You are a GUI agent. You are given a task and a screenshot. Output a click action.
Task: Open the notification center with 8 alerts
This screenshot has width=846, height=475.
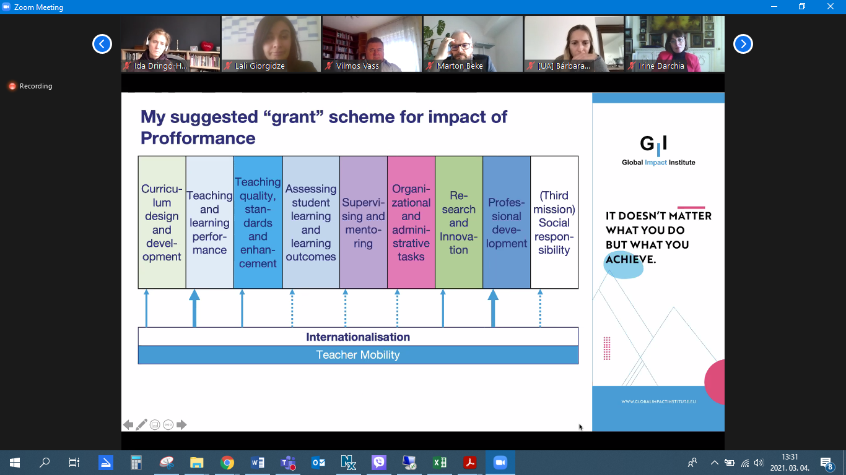(x=826, y=463)
